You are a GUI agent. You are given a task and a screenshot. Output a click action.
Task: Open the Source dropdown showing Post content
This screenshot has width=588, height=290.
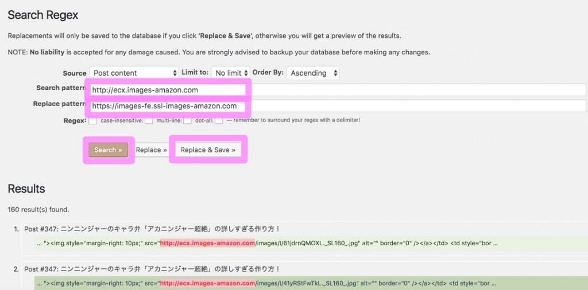coord(134,73)
